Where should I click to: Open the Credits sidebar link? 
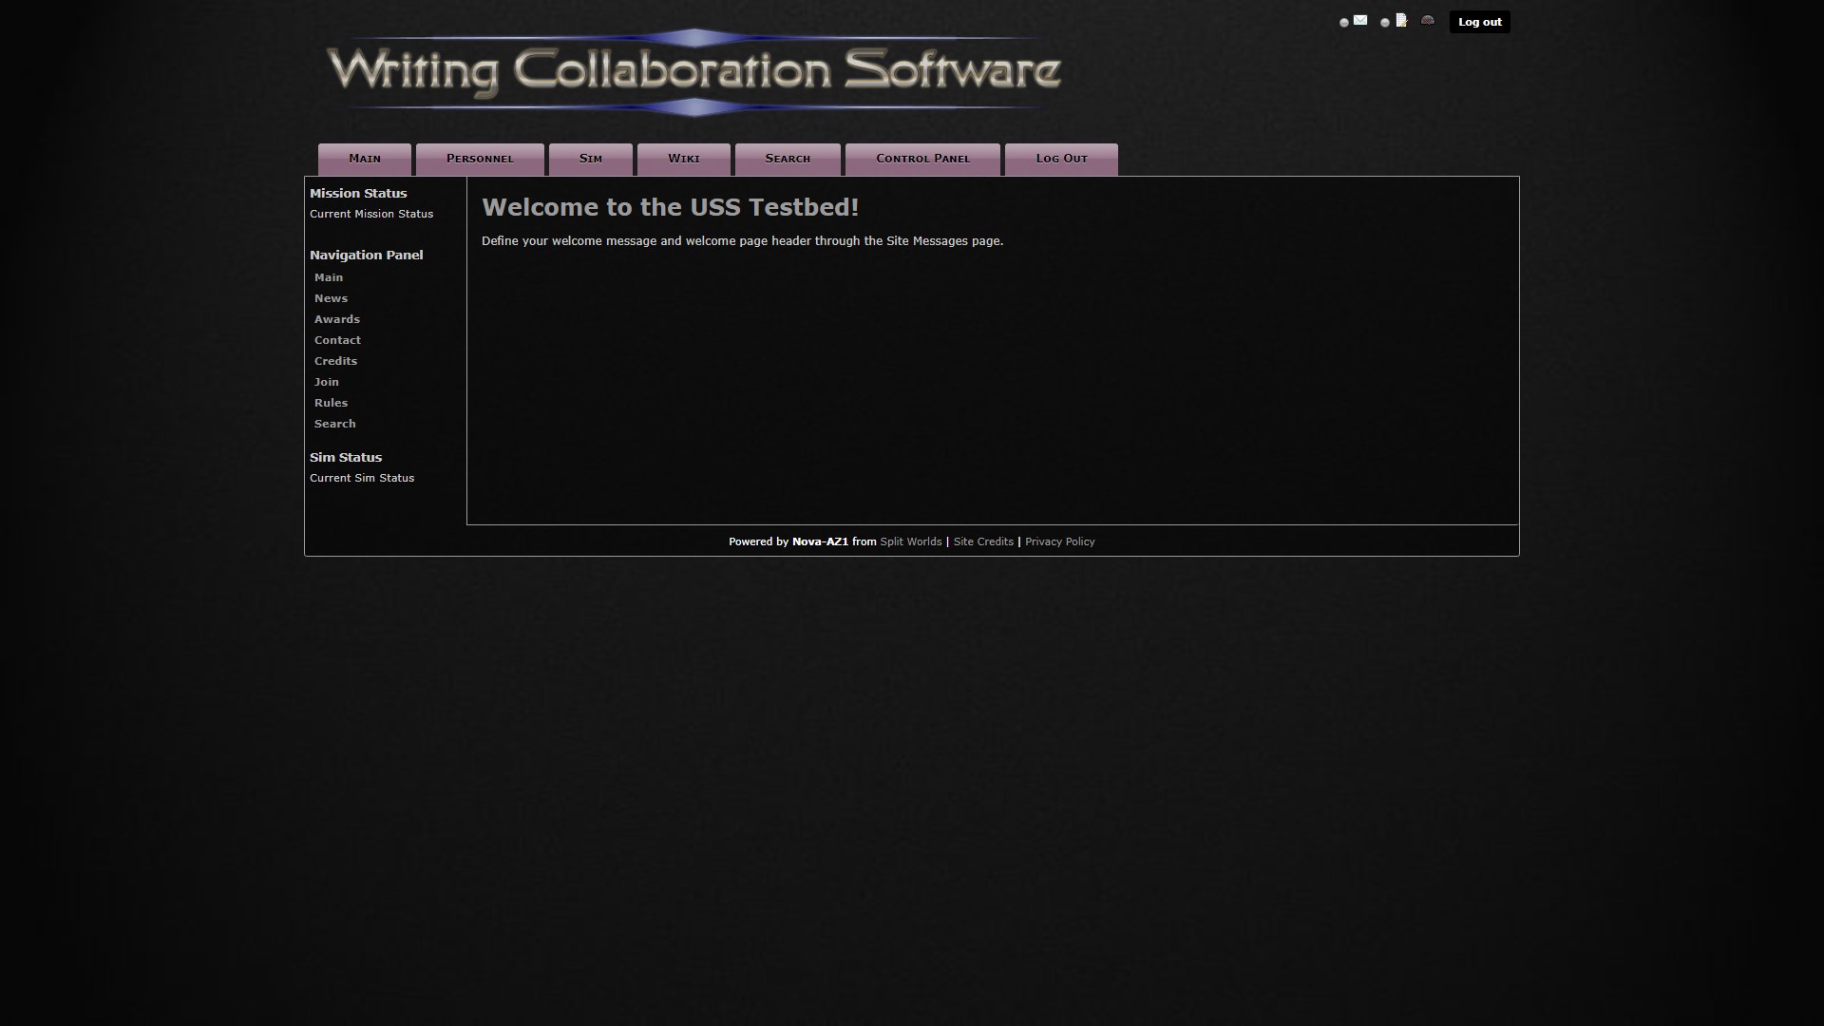(x=335, y=361)
